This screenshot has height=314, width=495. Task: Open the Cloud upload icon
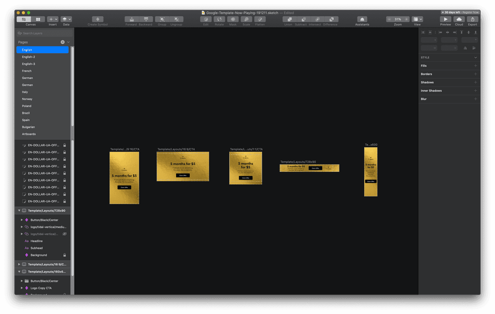459,19
